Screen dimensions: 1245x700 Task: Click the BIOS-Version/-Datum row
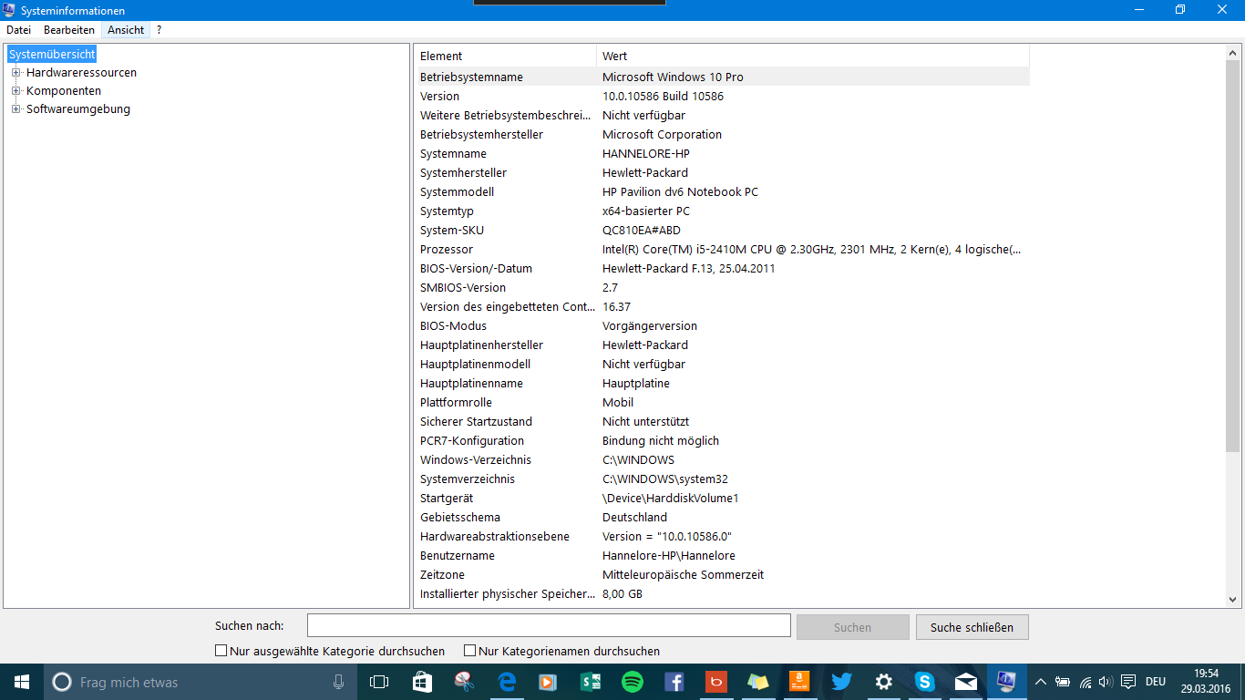pyautogui.click(x=723, y=269)
